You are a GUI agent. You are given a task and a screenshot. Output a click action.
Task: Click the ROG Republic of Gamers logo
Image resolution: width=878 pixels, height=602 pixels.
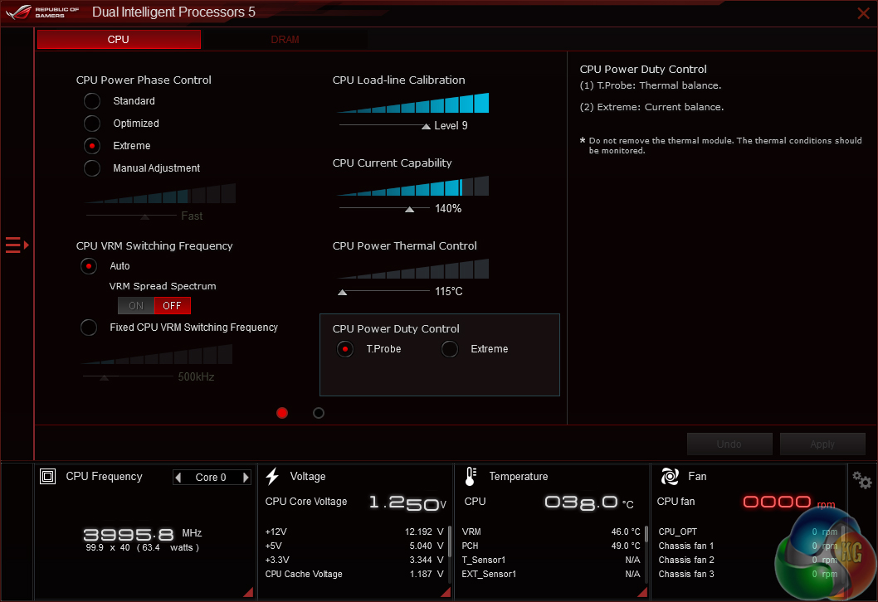coord(42,12)
